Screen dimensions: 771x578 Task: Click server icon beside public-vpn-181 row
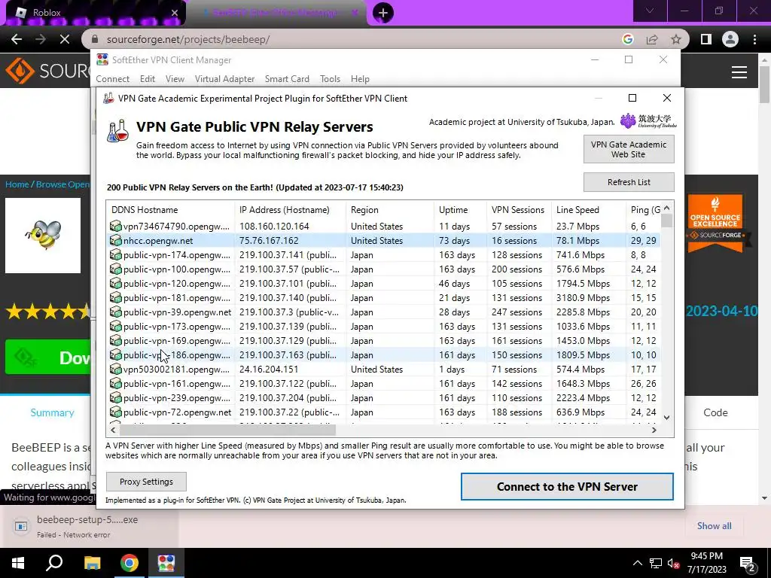coord(115,297)
